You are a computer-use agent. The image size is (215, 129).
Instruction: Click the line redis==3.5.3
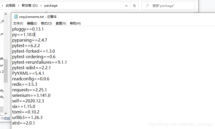(x=25, y=84)
